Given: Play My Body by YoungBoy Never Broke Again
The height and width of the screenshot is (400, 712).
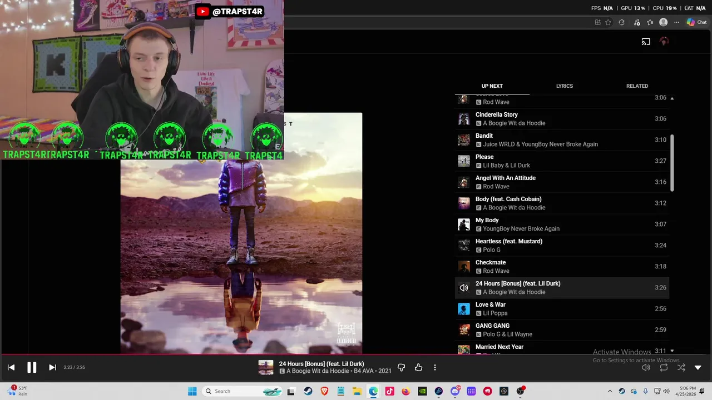Looking at the screenshot, I should [562, 224].
